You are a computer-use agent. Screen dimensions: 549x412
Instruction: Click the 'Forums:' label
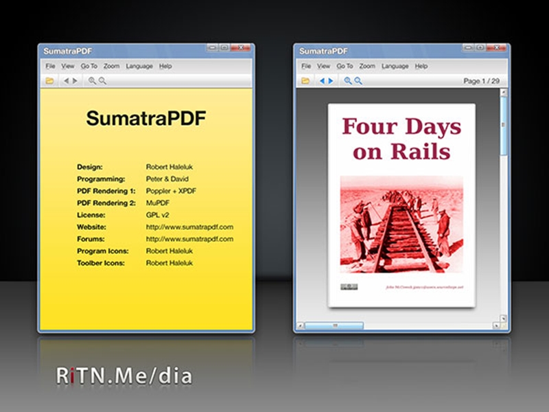(91, 239)
